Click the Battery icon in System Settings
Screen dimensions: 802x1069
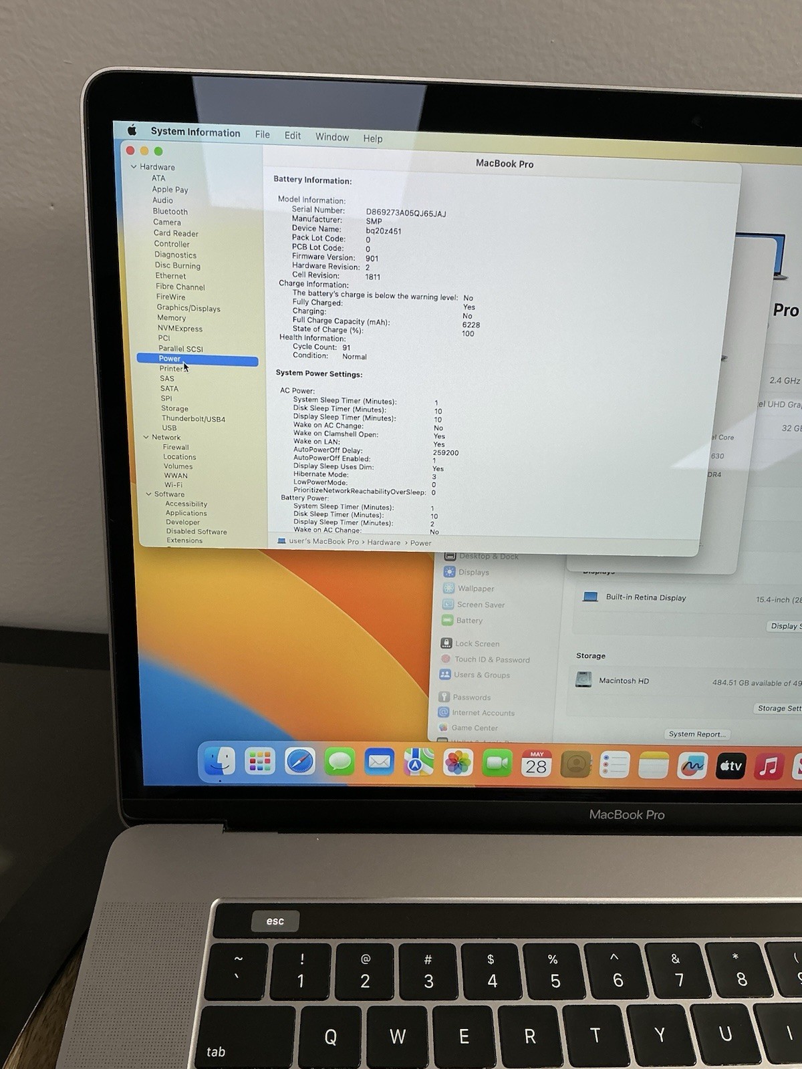click(x=447, y=620)
